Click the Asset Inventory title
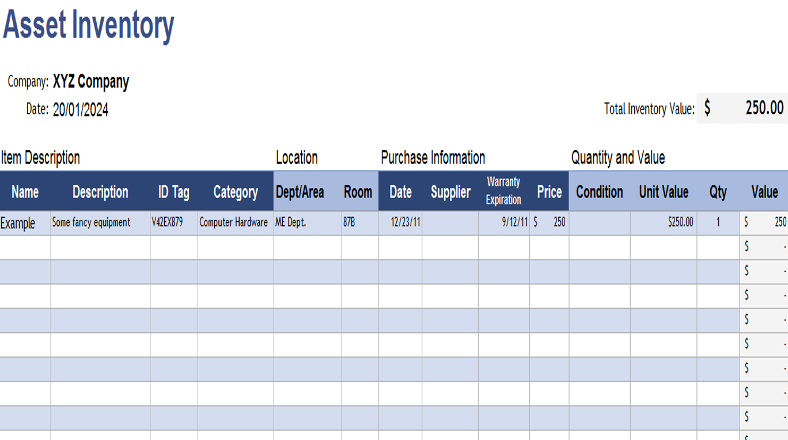 (88, 25)
